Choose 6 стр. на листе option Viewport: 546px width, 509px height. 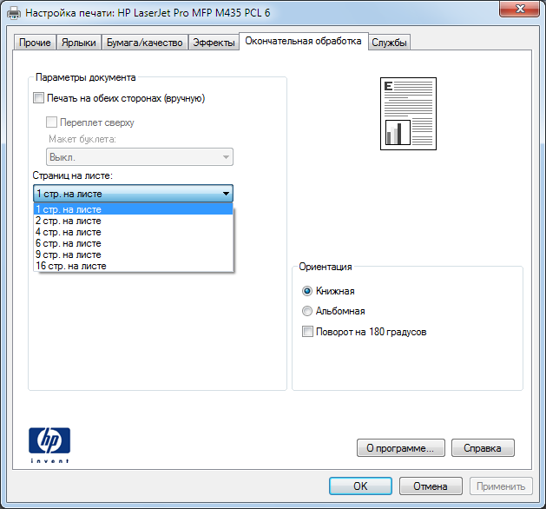tap(133, 243)
